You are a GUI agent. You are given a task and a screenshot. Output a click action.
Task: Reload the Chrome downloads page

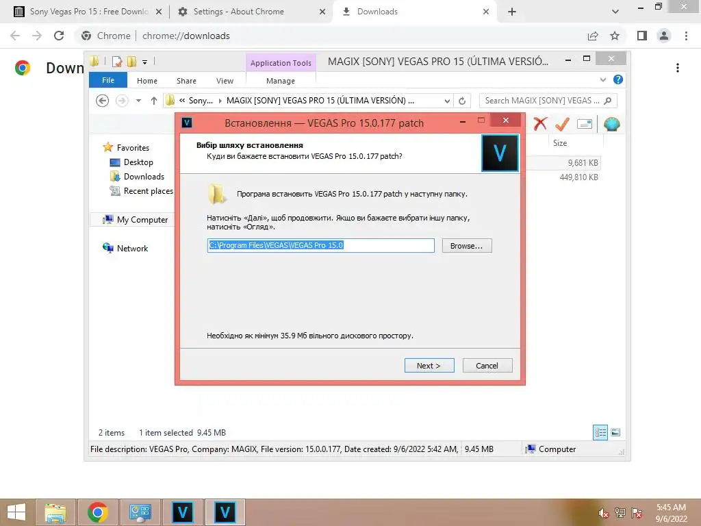click(59, 36)
